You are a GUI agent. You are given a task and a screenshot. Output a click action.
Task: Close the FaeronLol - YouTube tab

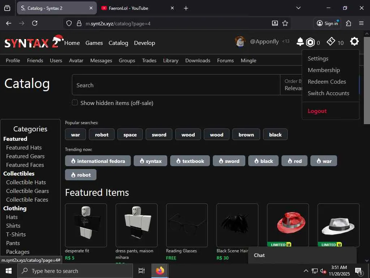(172, 8)
